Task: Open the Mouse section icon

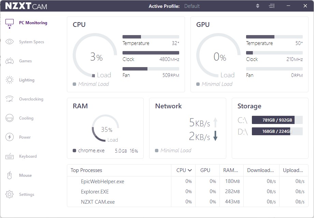Action: pos(10,175)
